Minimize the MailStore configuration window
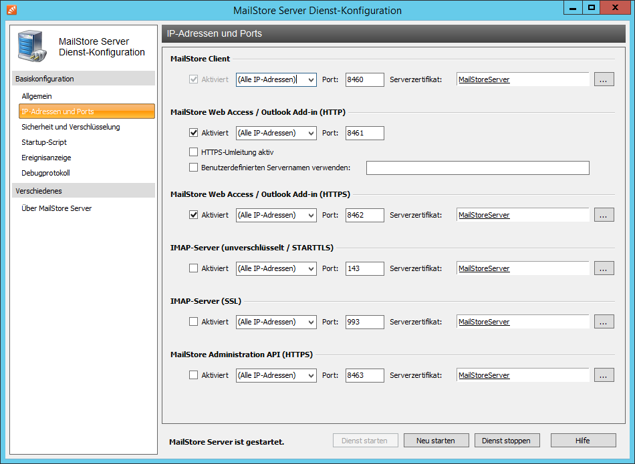This screenshot has width=635, height=464. pyautogui.click(x=573, y=8)
